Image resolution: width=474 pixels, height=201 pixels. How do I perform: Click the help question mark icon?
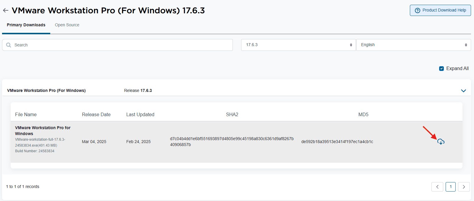(x=418, y=10)
